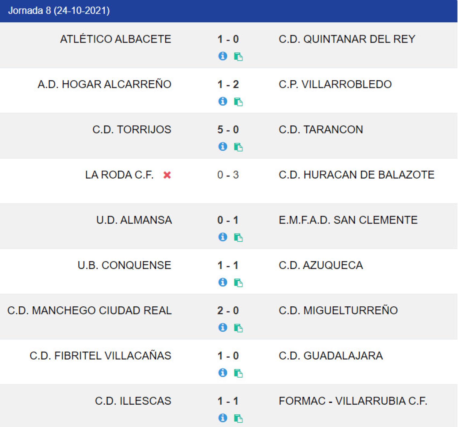Click C.P. Villarrobledo team name

click(x=335, y=84)
